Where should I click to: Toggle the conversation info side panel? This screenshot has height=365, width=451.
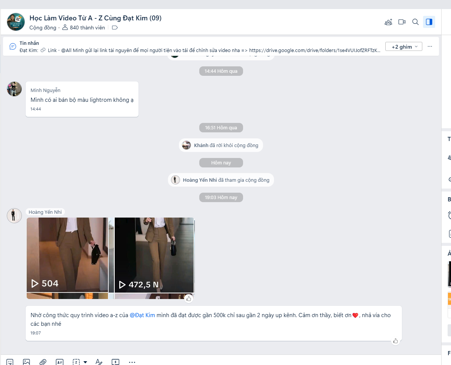[429, 22]
